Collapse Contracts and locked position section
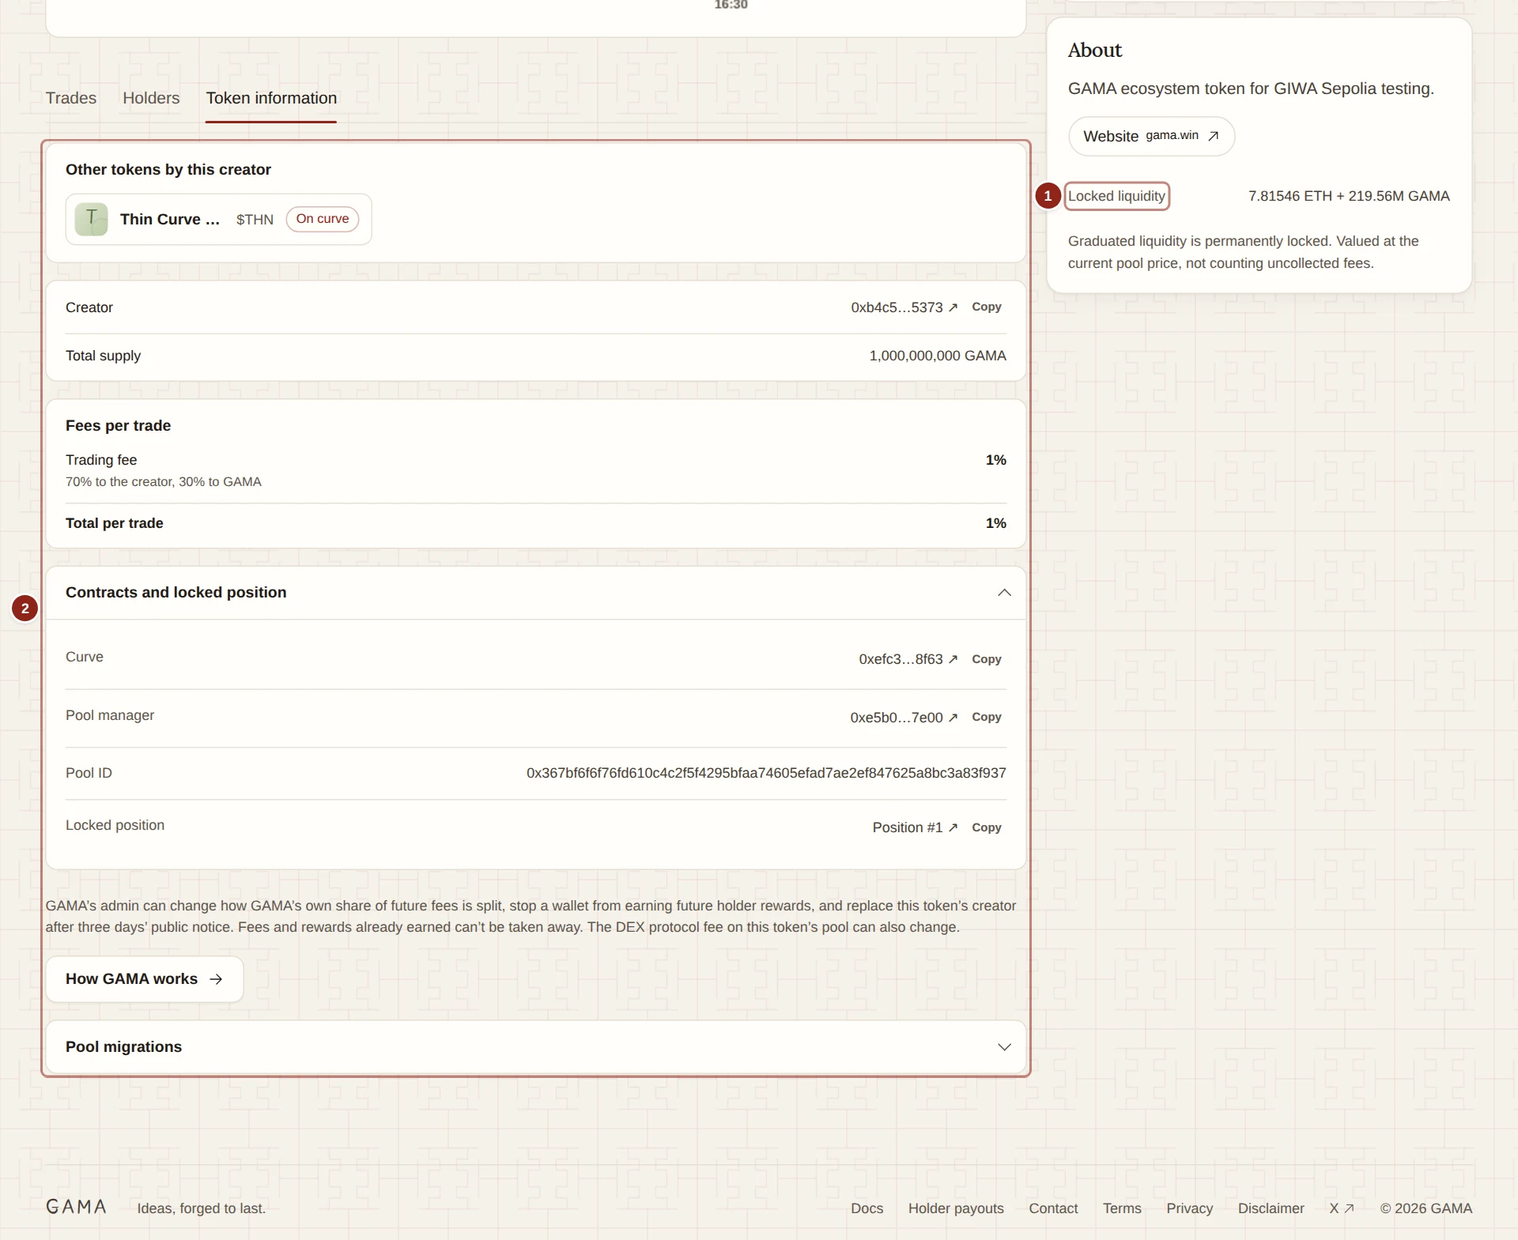The width and height of the screenshot is (1518, 1240). pos(535,593)
